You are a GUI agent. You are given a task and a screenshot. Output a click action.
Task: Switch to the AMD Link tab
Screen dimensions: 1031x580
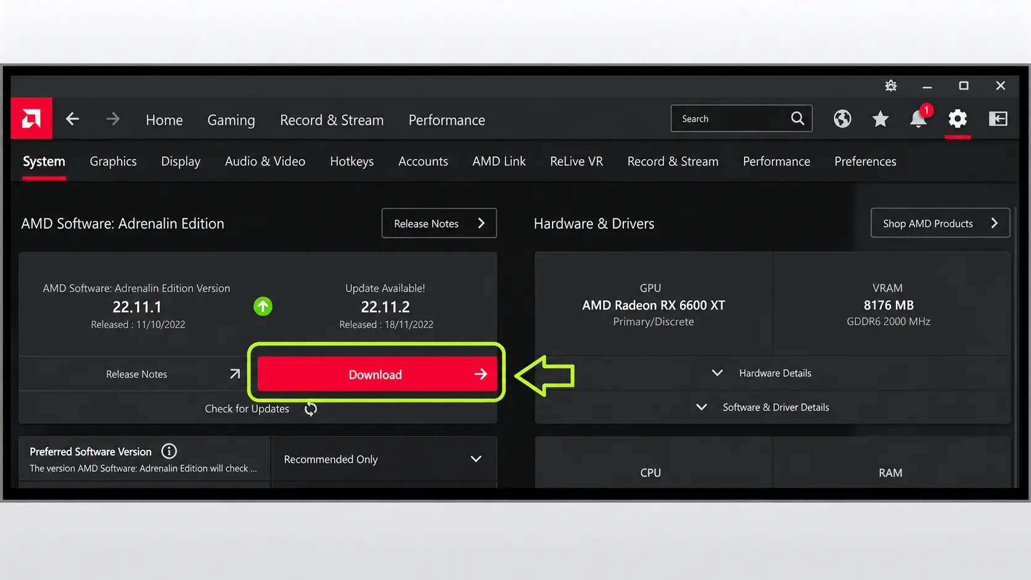499,161
